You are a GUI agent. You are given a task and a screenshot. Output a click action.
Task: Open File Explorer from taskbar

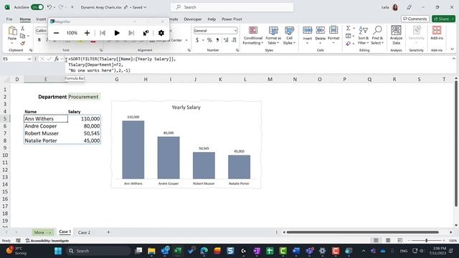click(x=151, y=251)
